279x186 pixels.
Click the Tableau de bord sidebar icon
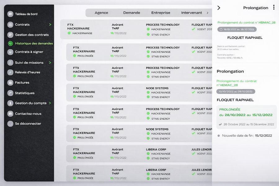pyautogui.click(x=10, y=14)
